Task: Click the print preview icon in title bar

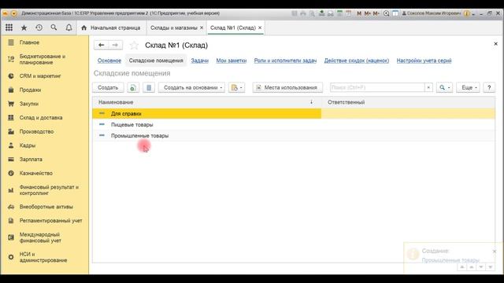Action: [312, 13]
